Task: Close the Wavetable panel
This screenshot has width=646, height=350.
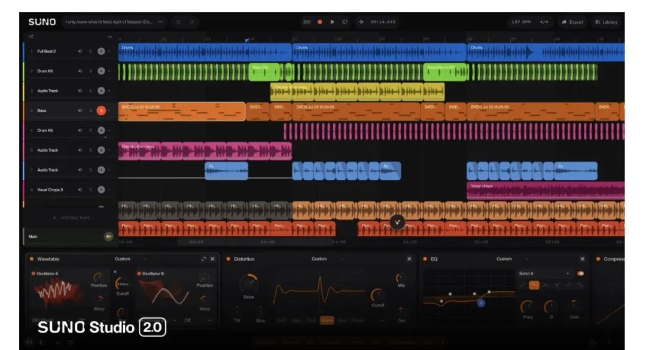Action: point(212,259)
